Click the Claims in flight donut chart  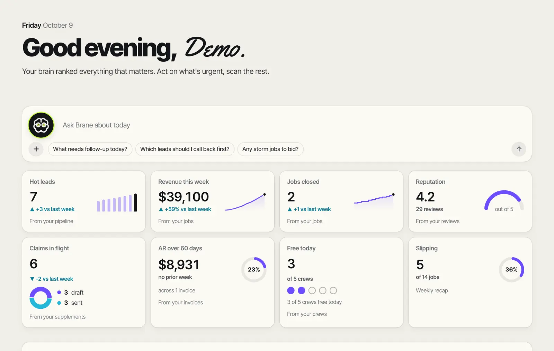41,298
